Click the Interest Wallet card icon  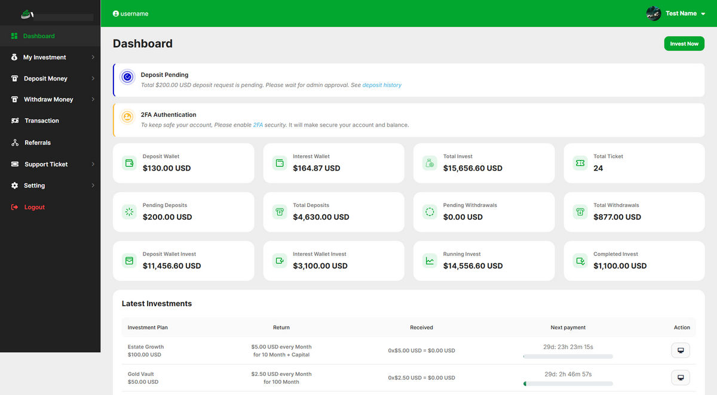click(279, 163)
